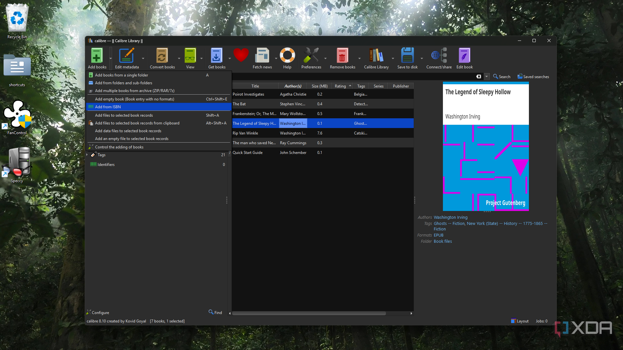Expand the Tags tree node
The image size is (623, 350).
87,155
